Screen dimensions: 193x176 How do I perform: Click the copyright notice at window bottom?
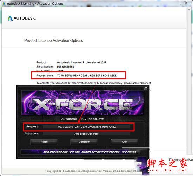[x=92, y=171]
